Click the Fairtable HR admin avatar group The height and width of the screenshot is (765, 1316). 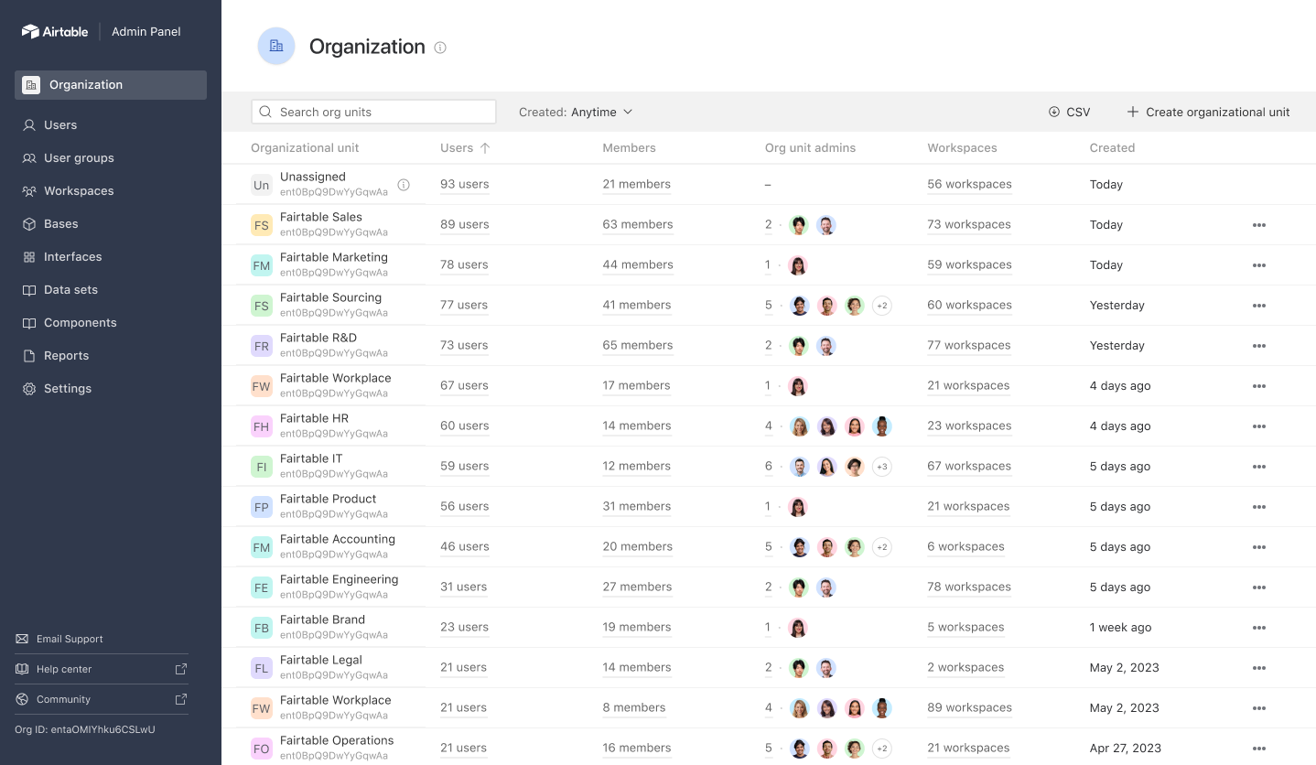pyautogui.click(x=839, y=426)
